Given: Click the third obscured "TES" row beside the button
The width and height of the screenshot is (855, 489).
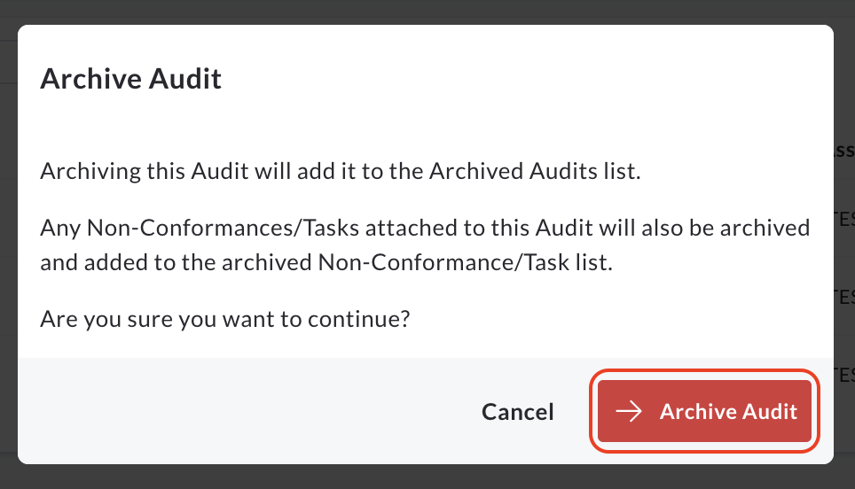Looking at the screenshot, I should pyautogui.click(x=844, y=376).
